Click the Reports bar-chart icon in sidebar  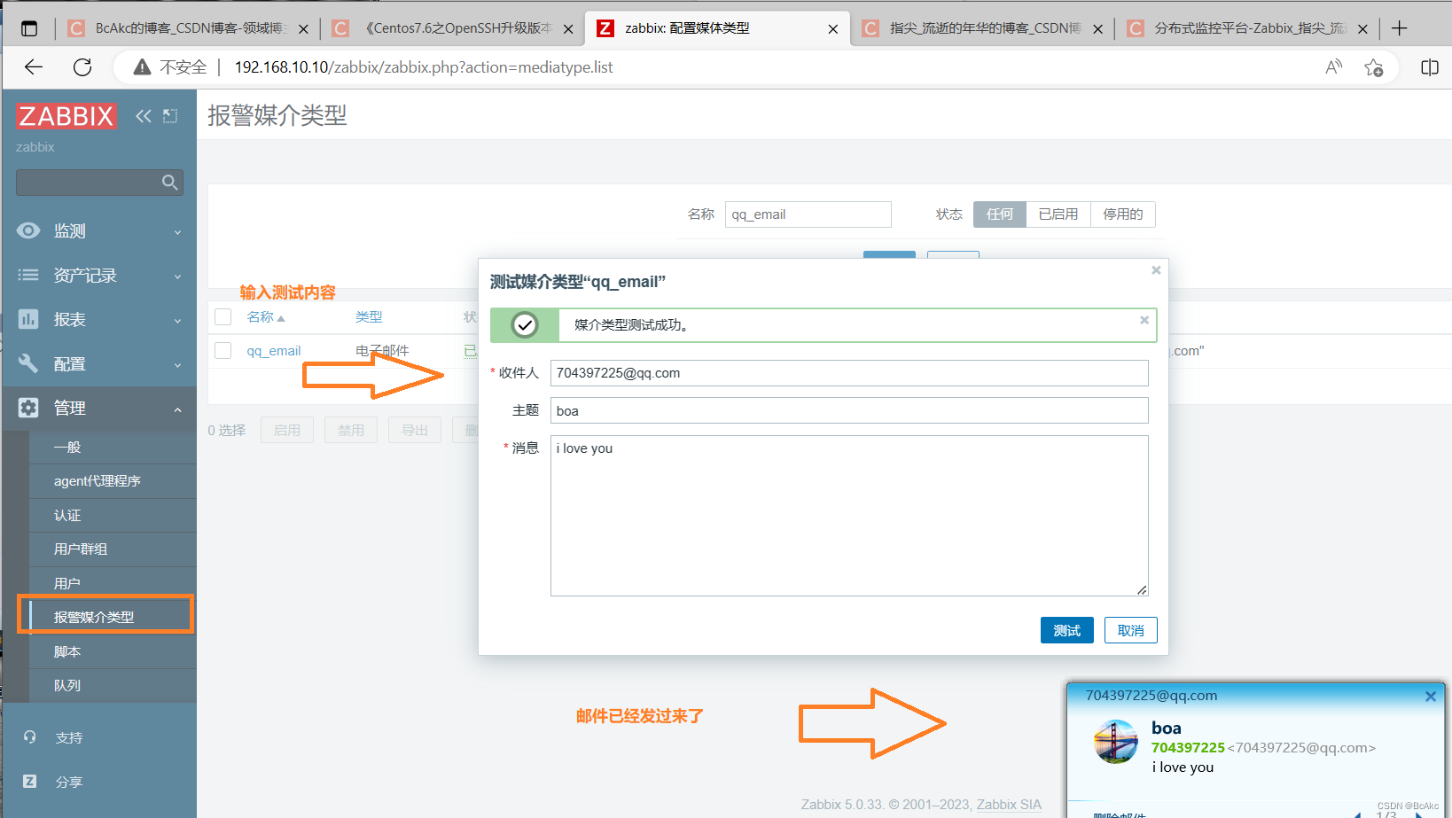[28, 319]
